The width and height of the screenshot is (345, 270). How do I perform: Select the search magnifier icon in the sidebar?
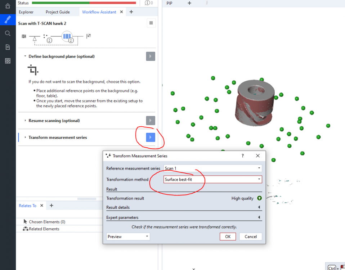(x=8, y=33)
